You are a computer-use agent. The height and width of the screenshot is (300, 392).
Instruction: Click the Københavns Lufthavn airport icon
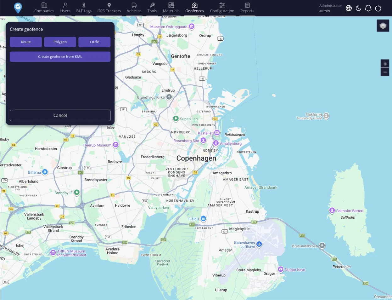[x=259, y=244]
